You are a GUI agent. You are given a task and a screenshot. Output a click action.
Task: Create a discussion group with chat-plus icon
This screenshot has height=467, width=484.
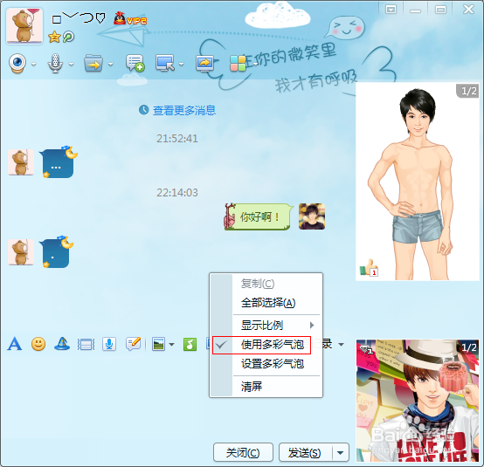(x=135, y=63)
